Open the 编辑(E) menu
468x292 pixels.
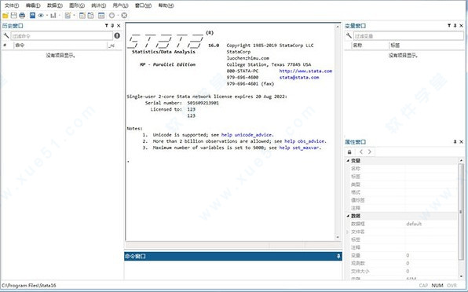tap(33, 5)
